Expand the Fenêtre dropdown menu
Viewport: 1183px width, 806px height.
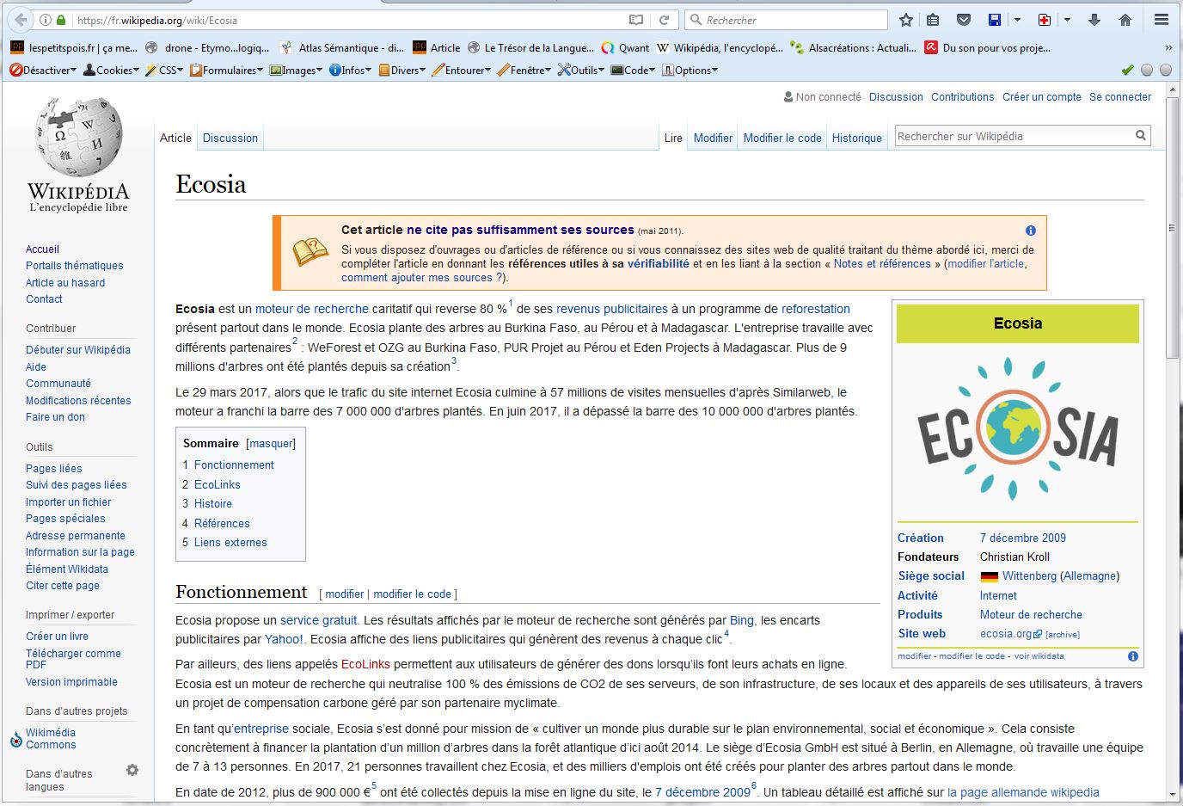524,71
